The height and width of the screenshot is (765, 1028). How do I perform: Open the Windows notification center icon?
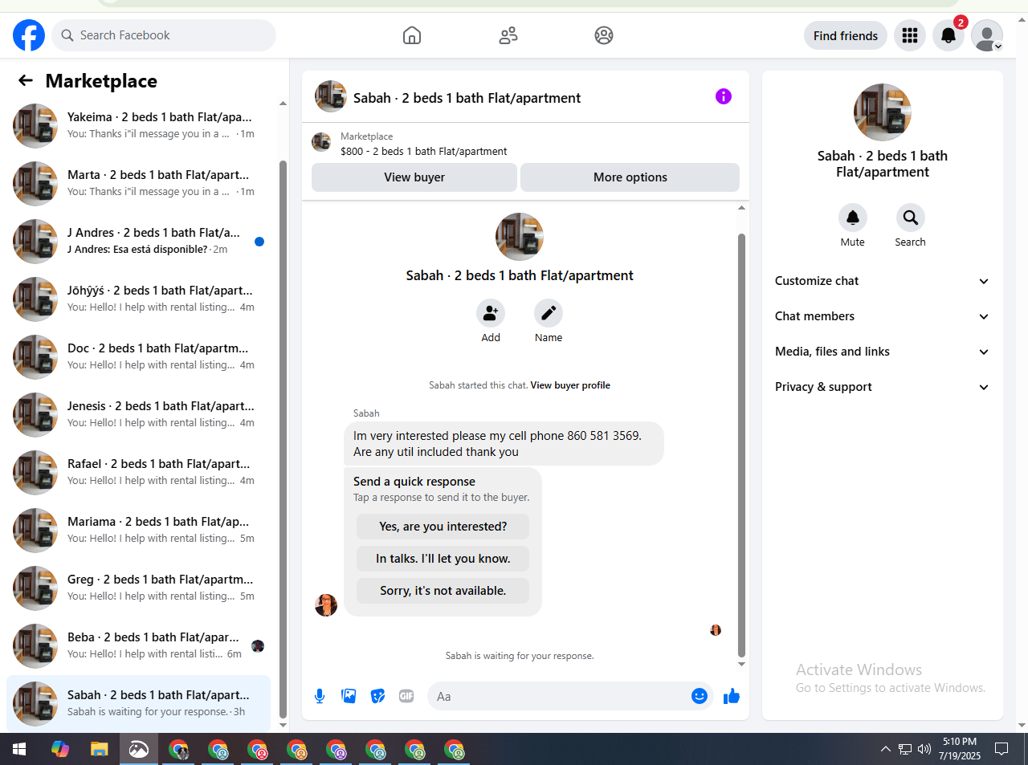click(1001, 749)
